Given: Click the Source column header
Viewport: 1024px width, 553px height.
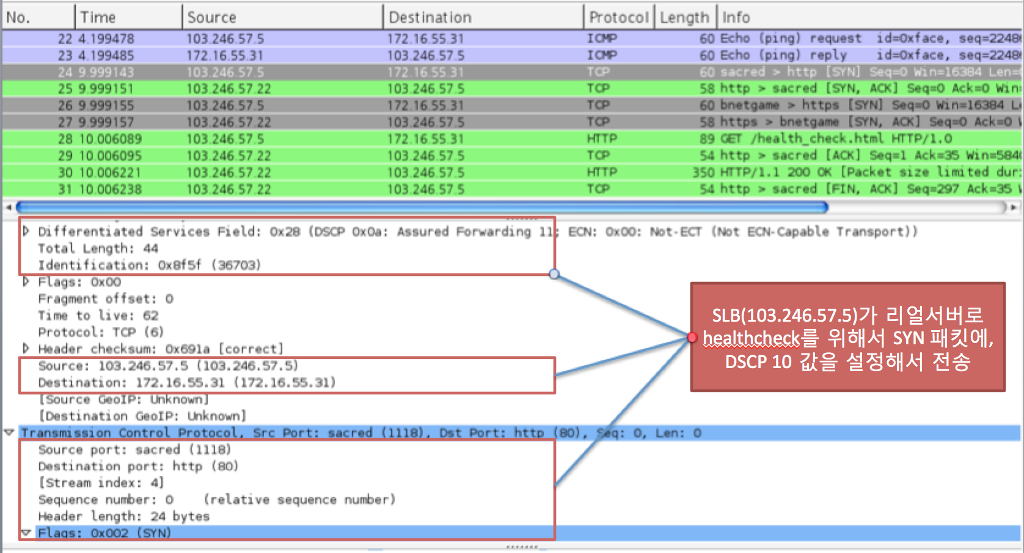Looking at the screenshot, I should click(x=283, y=17).
